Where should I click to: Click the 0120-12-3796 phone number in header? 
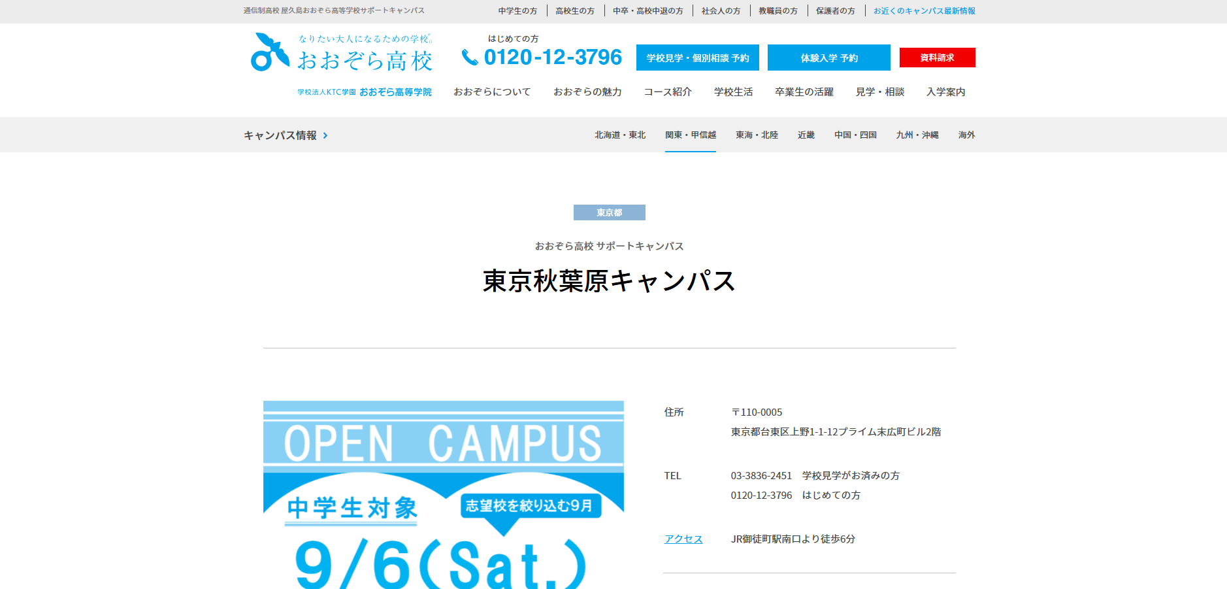pyautogui.click(x=553, y=58)
